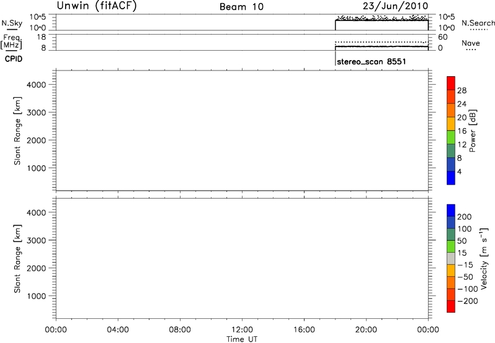The height and width of the screenshot is (343, 495).
Task: Click the '04:00' time tick label
Action: (x=118, y=330)
